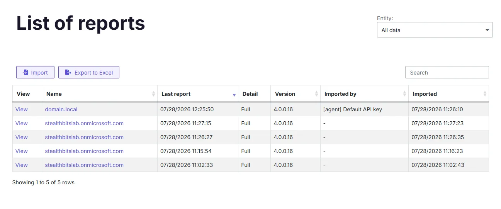
Task: View report from 11:27:15
Action: tap(22, 123)
